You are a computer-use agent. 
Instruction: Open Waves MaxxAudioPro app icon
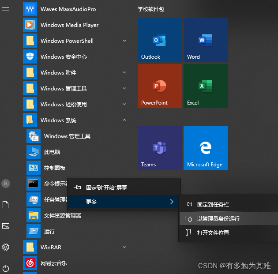(30, 9)
